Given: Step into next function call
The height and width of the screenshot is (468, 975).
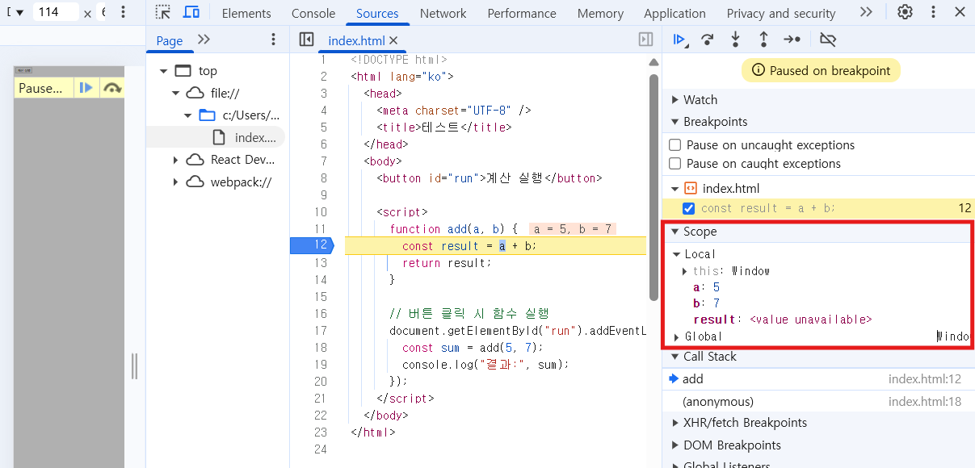Looking at the screenshot, I should coord(735,39).
